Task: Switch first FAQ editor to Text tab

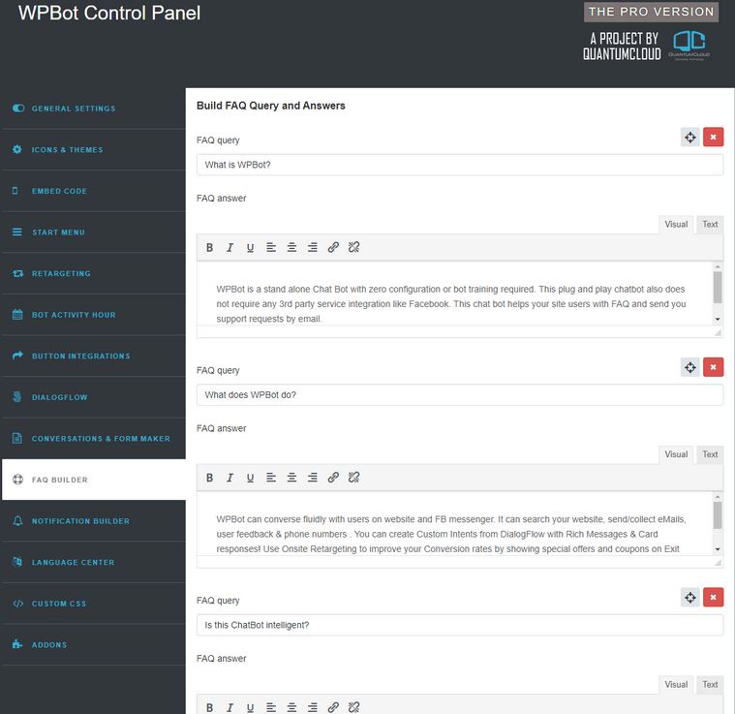Action: pyautogui.click(x=710, y=224)
